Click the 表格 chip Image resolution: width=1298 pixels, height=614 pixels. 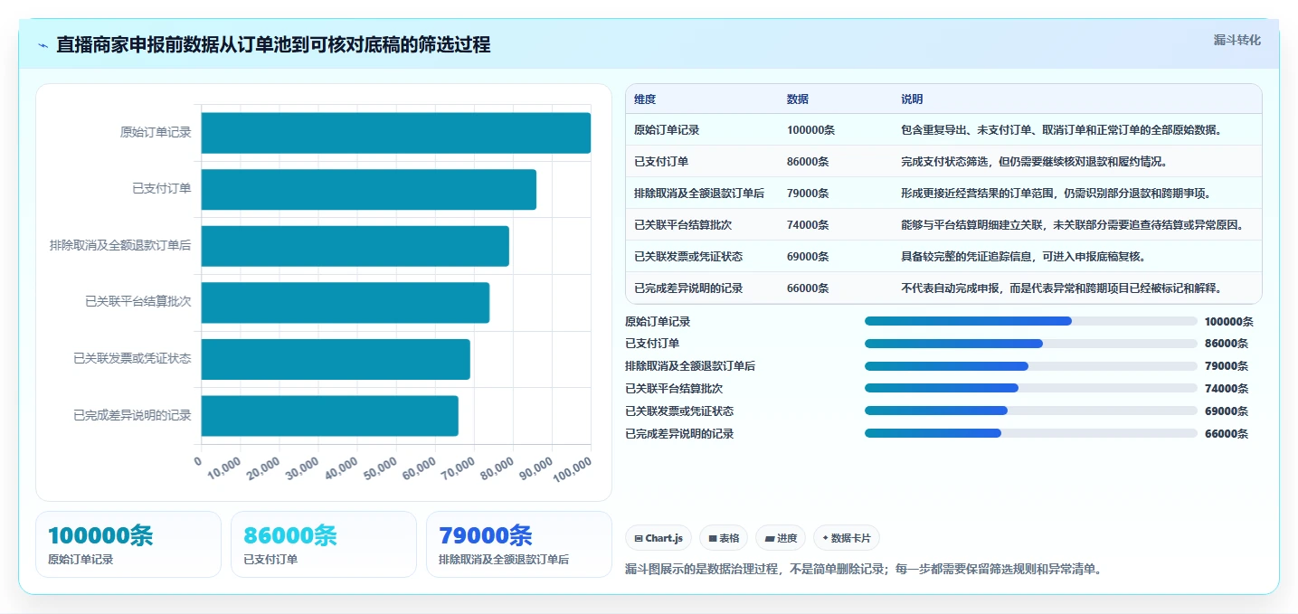coord(724,538)
